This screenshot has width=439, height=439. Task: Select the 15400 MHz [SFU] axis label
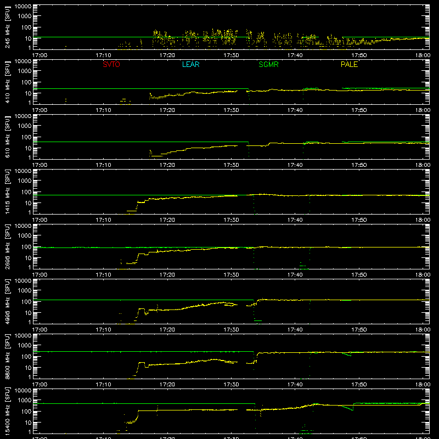click(x=8, y=412)
